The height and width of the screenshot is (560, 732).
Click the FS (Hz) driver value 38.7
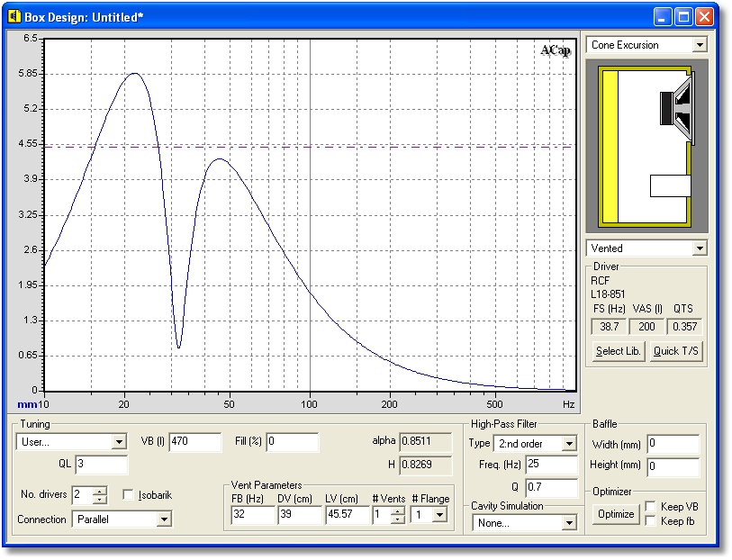(610, 327)
